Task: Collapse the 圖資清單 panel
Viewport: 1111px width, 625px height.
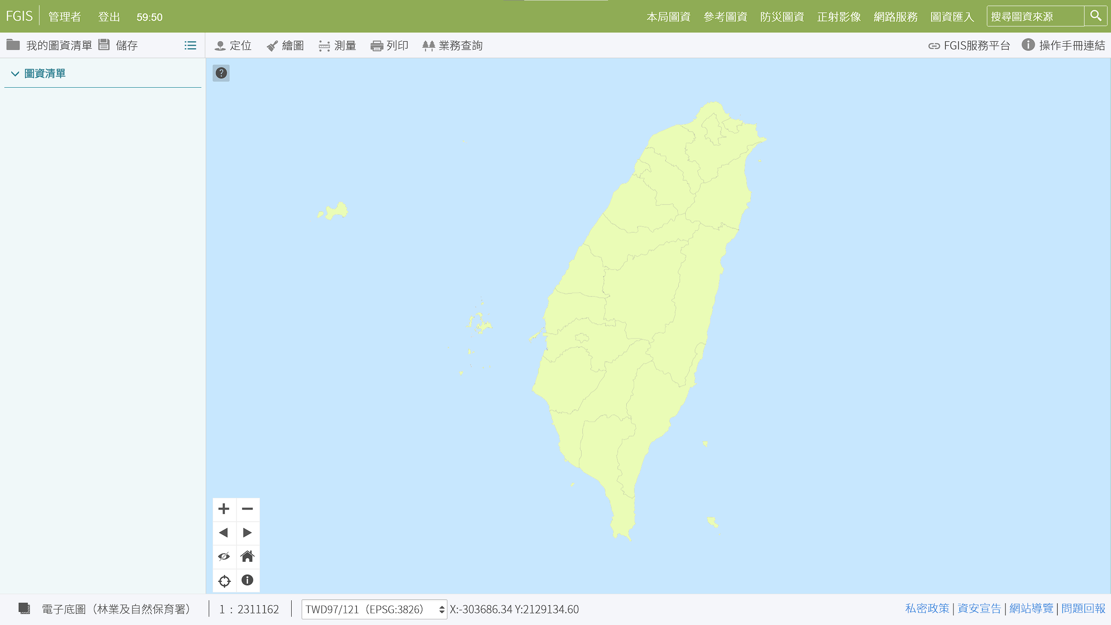Action: click(x=15, y=74)
